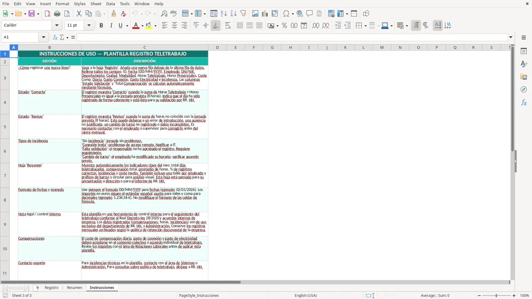This screenshot has height=299, width=532.
Task: Click Format as Percent icon
Action: [285, 26]
